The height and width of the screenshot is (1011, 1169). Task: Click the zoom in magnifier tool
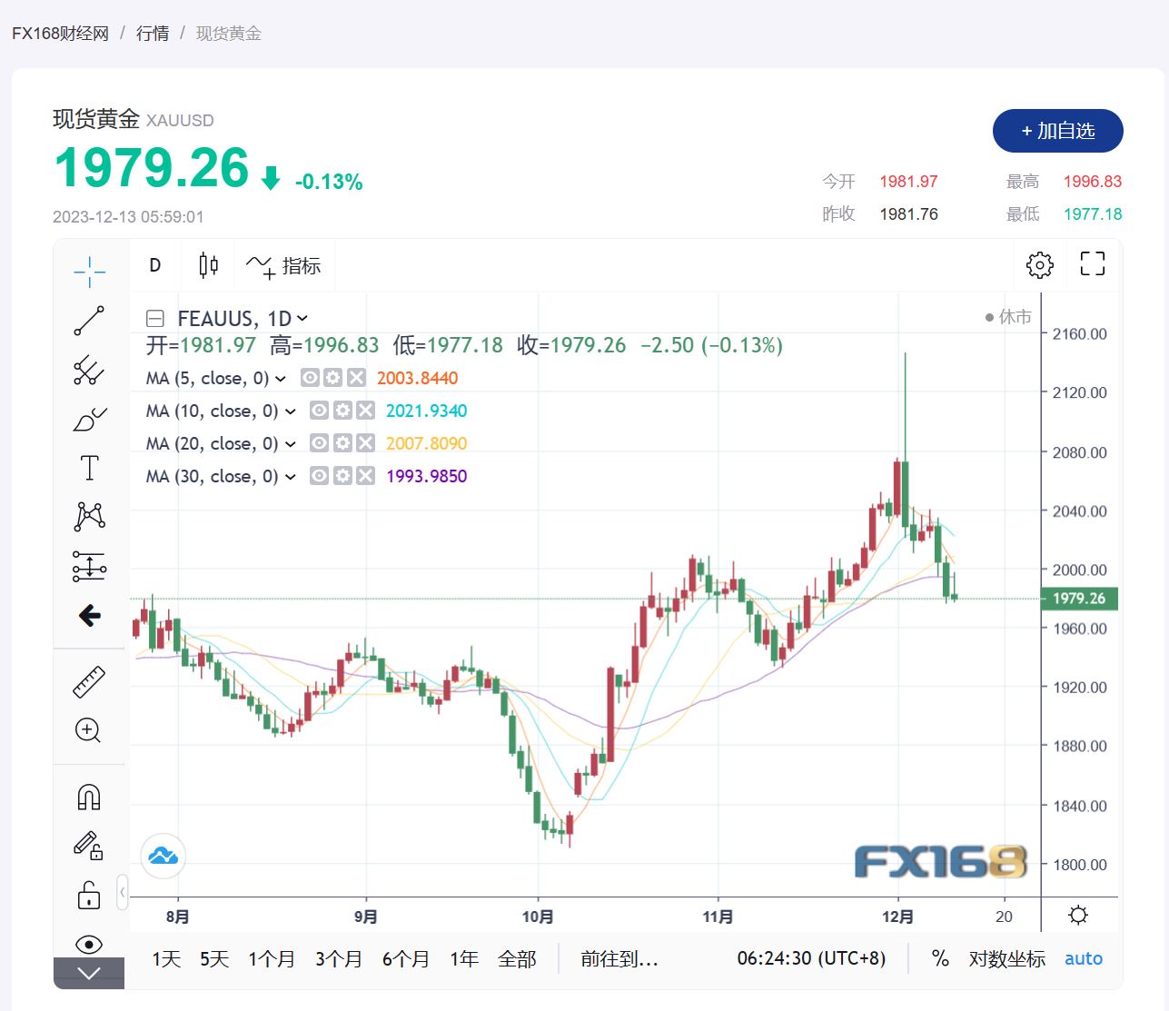pos(89,730)
